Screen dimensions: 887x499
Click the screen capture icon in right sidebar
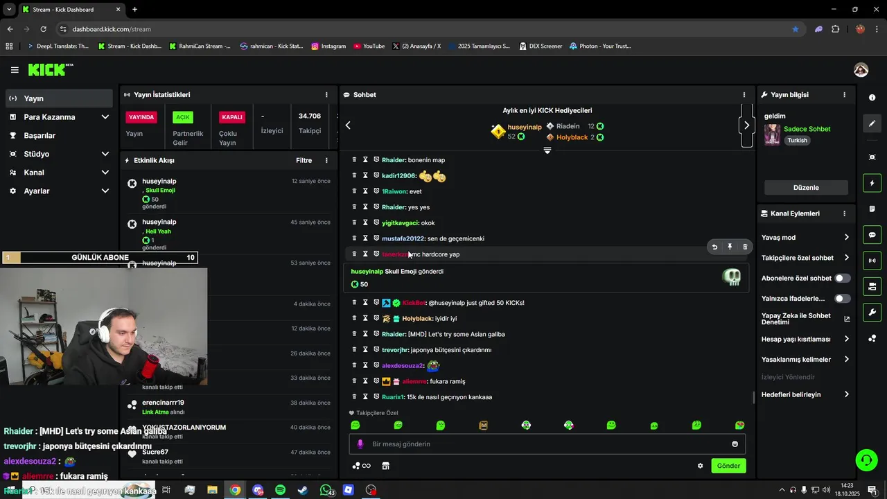click(872, 157)
